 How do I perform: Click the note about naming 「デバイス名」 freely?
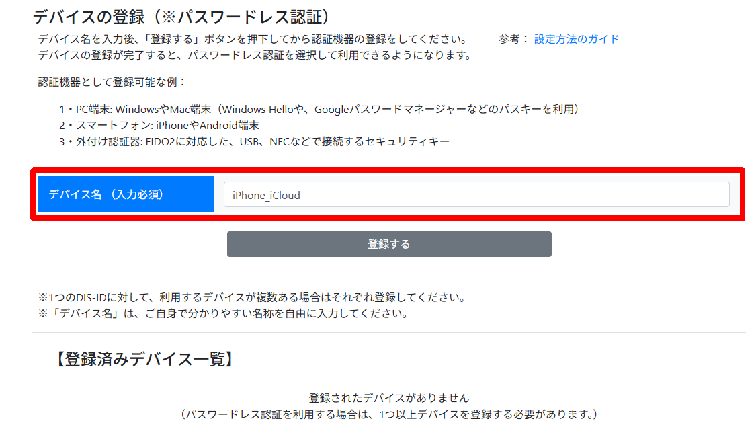pyautogui.click(x=223, y=313)
